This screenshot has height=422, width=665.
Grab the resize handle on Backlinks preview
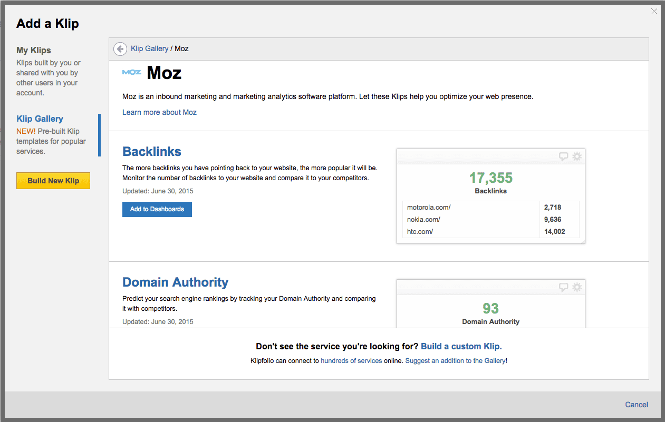coord(582,241)
